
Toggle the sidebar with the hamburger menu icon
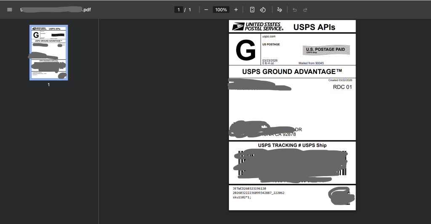10,9
